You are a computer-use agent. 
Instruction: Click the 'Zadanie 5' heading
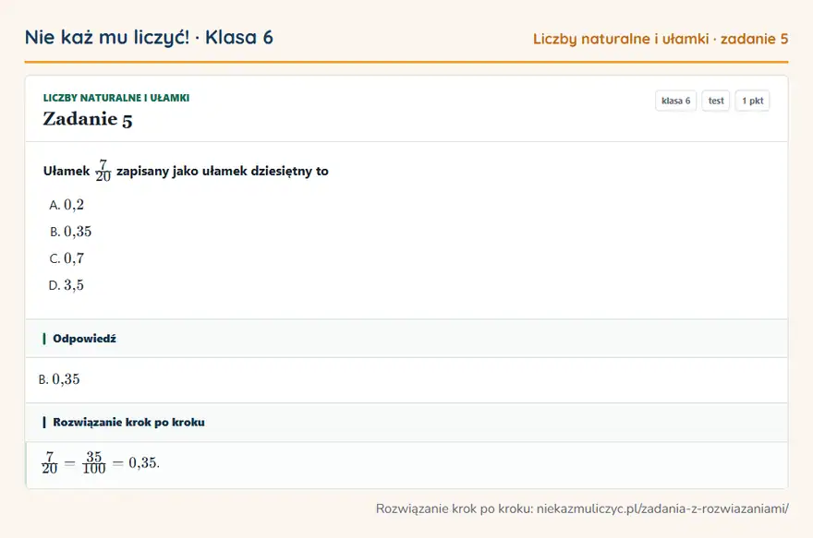[88, 119]
